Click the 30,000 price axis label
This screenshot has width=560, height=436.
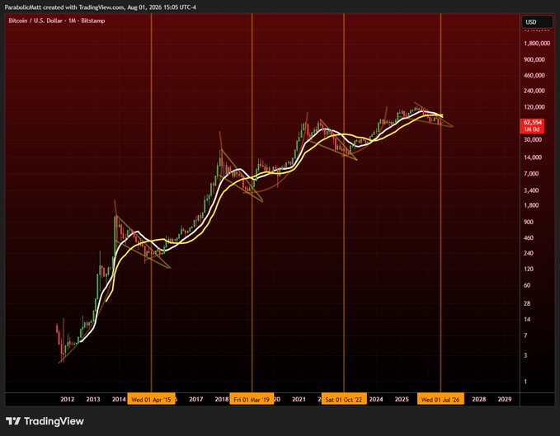533,139
